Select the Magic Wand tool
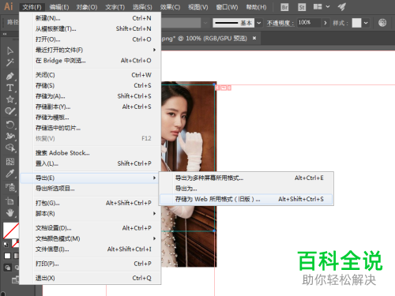 pyautogui.click(x=10, y=62)
